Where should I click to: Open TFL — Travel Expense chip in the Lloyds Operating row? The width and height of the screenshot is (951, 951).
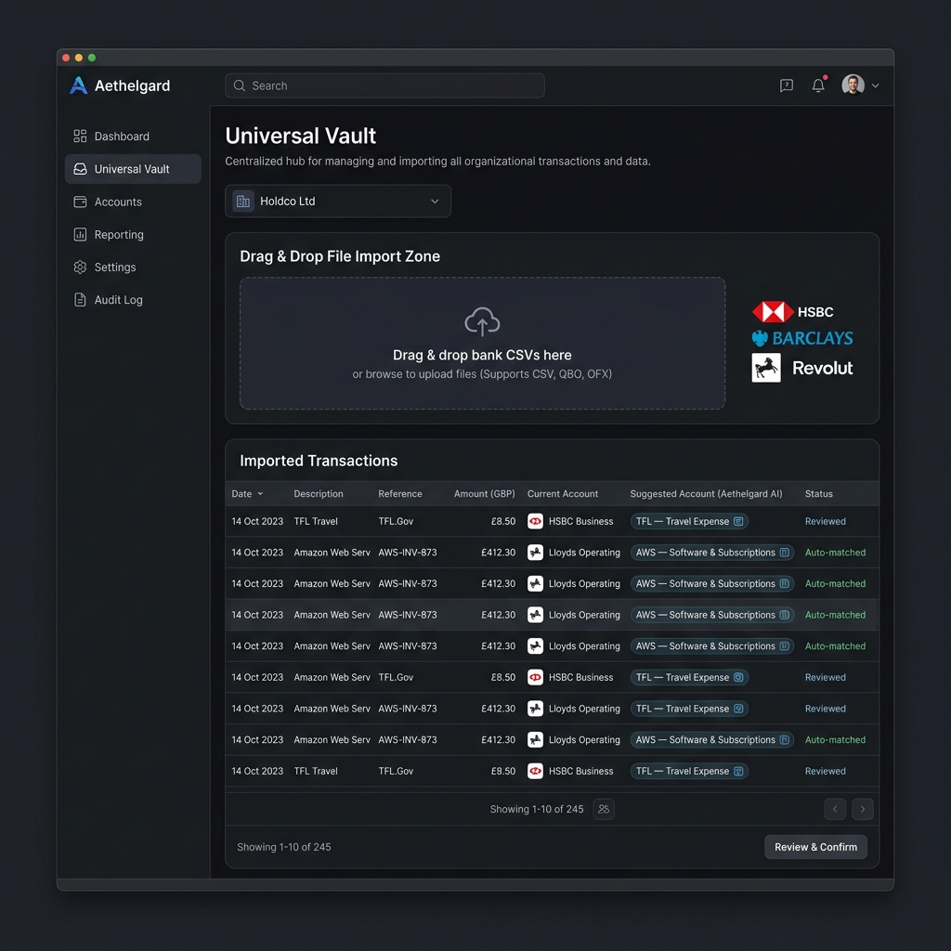tap(689, 709)
